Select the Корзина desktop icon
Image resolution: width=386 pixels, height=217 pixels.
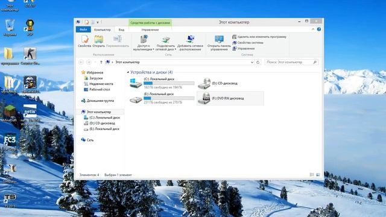pos(10,28)
